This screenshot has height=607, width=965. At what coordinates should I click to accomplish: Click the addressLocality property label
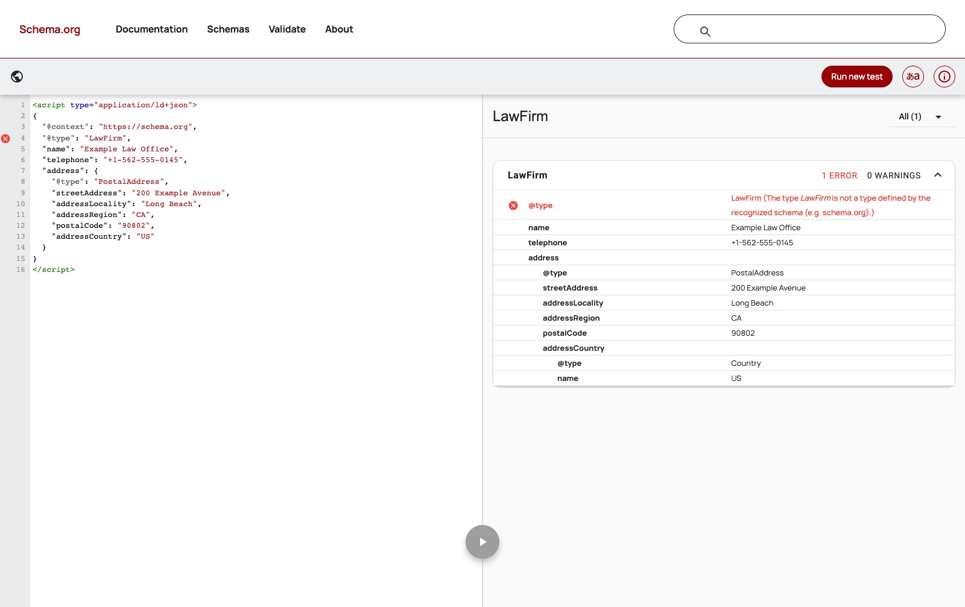coord(573,303)
